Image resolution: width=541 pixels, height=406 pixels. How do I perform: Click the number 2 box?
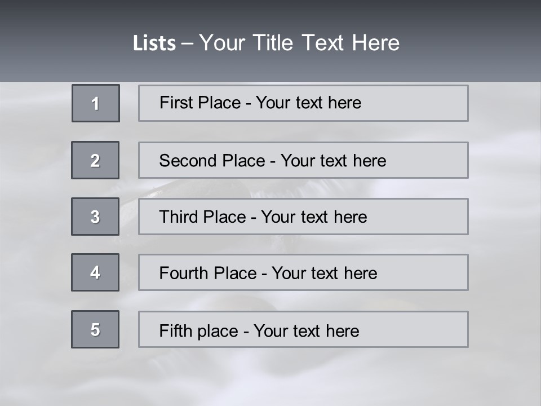[x=95, y=160]
